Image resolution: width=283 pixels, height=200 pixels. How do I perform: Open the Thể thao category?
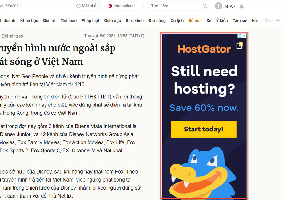point(68,20)
